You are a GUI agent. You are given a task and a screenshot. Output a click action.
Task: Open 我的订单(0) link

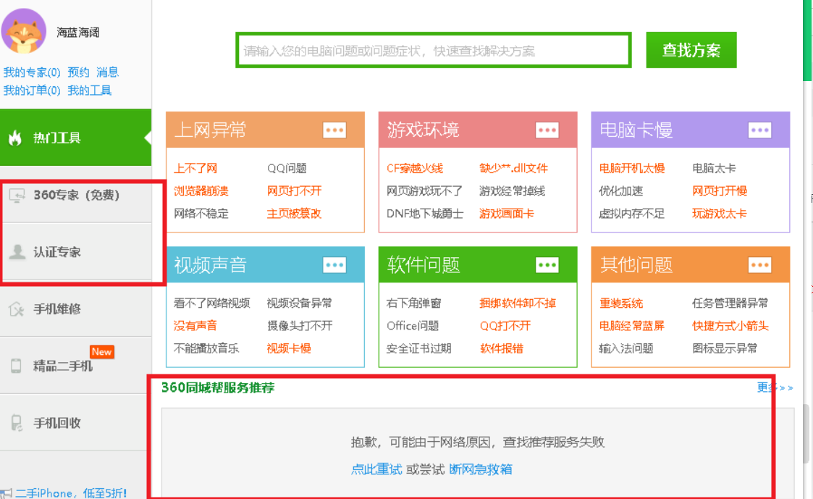[32, 91]
